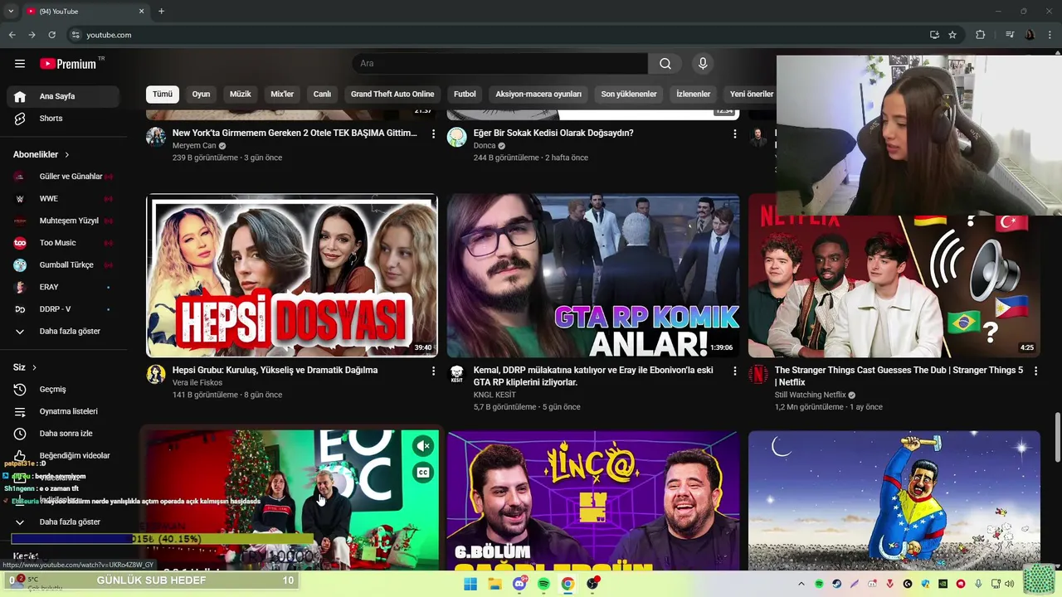Image resolution: width=1062 pixels, height=597 pixels.
Task: Open GTA RP Komik Anlar thumbnail
Action: (x=593, y=276)
